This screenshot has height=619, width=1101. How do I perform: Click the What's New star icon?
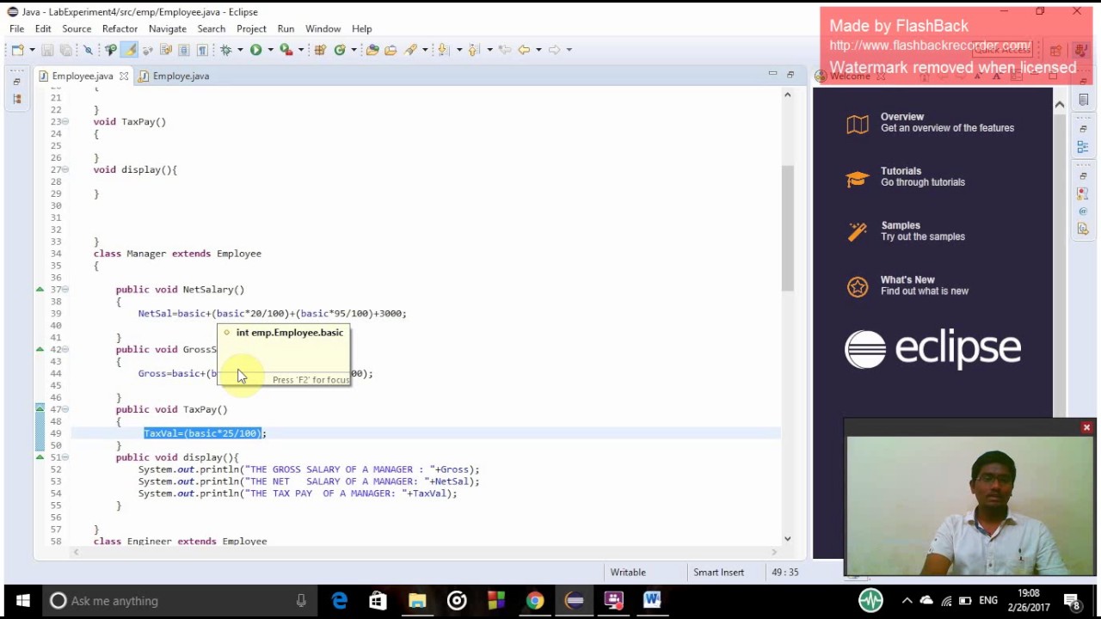(x=858, y=287)
